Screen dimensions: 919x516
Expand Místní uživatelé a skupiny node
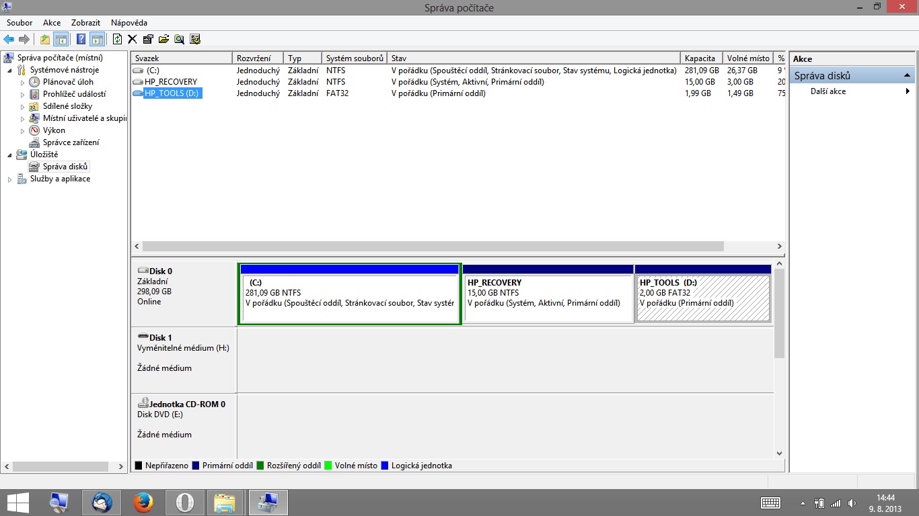22,119
